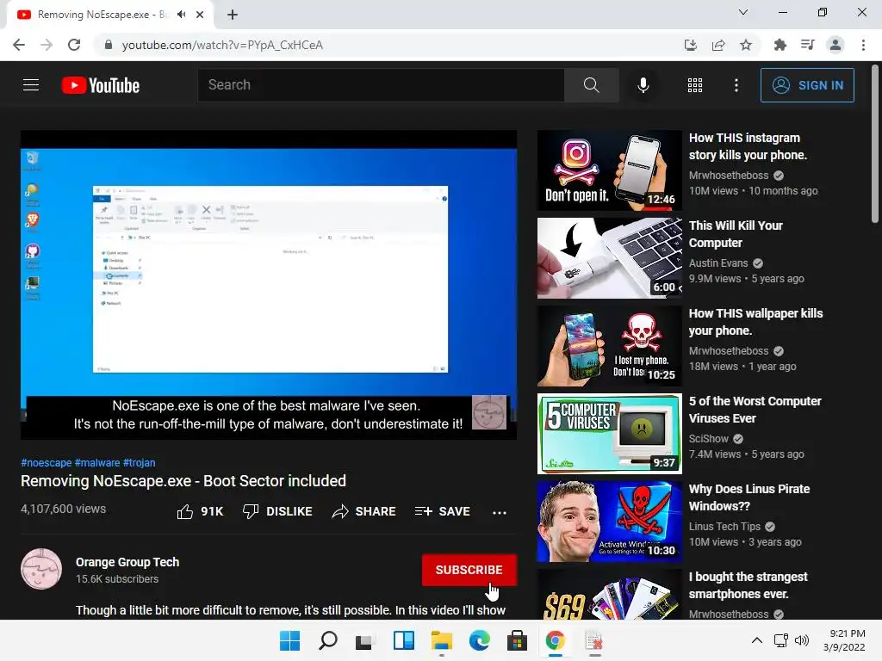Screen dimensions: 882x661
Task: Click the #trojan hashtag
Action: [x=139, y=463]
